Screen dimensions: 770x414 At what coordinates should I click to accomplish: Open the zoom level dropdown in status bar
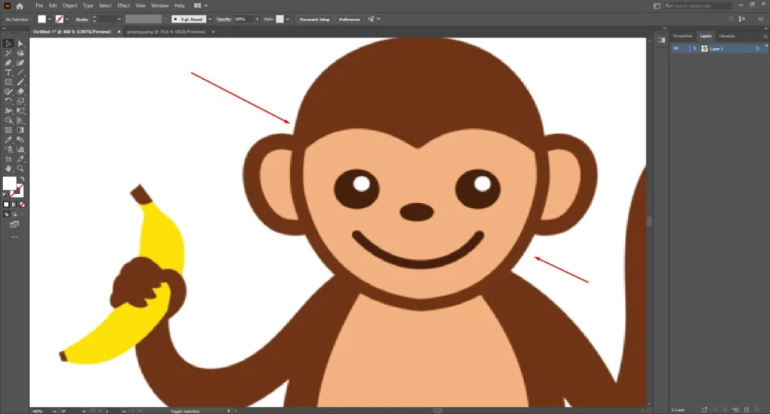(x=54, y=411)
